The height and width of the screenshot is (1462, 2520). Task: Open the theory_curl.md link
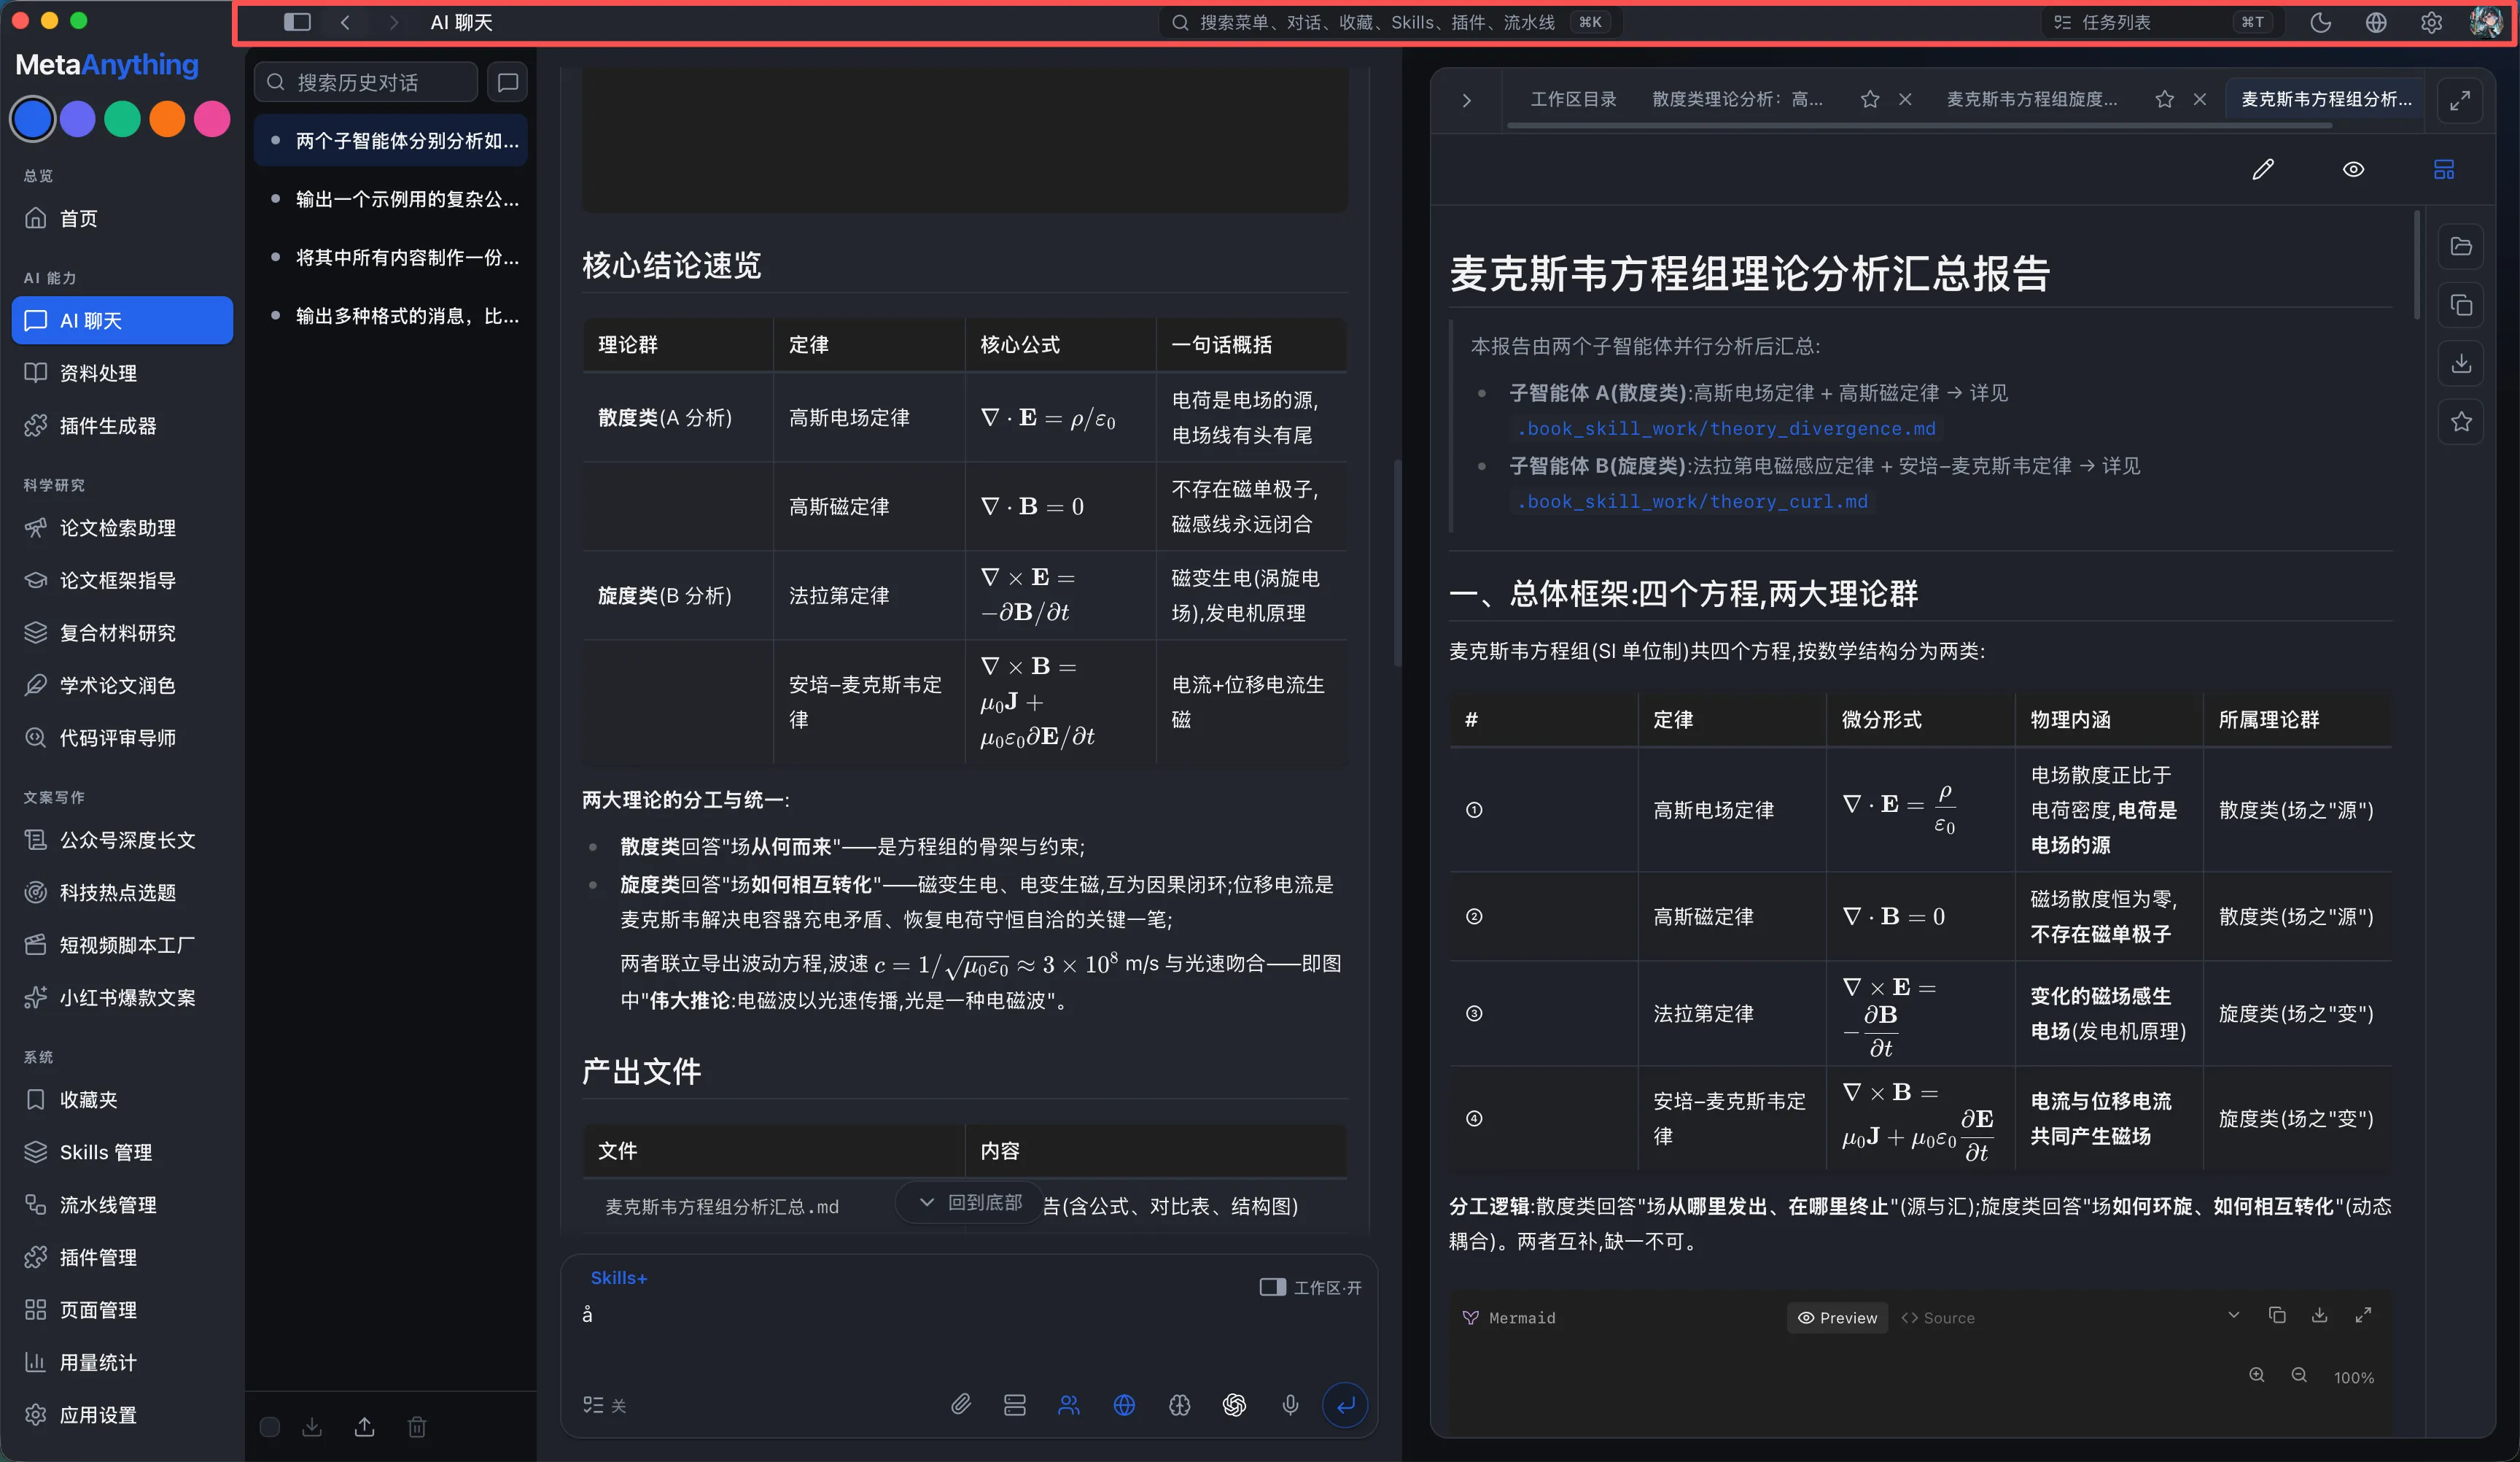pos(1692,501)
